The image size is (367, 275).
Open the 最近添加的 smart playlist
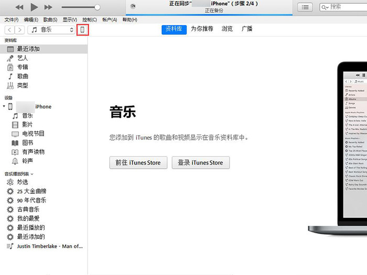(x=44, y=237)
